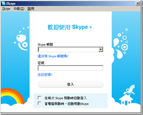Click the Skype 帳號 label

[x=45, y=45]
